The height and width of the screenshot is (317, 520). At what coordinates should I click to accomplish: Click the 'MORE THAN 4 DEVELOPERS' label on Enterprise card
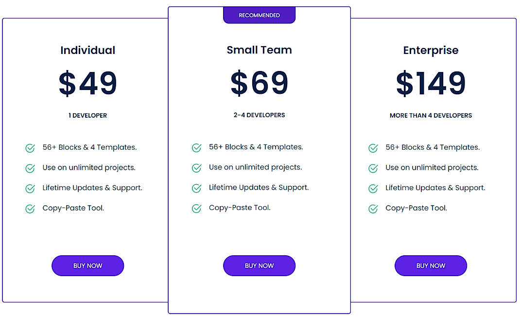pos(431,115)
